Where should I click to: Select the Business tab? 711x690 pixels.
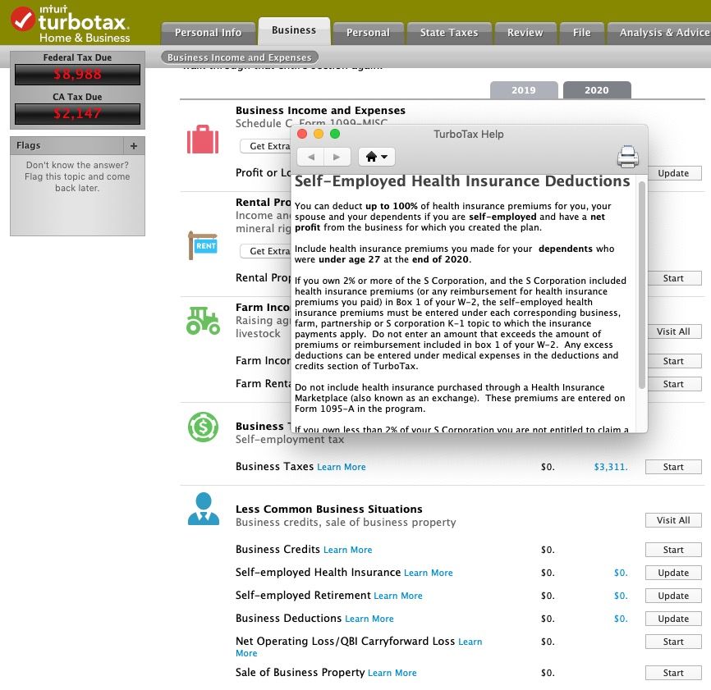click(294, 30)
